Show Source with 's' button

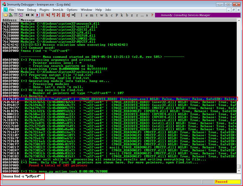pos(147,15)
